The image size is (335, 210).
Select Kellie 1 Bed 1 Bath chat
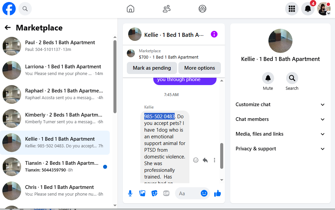point(55,143)
